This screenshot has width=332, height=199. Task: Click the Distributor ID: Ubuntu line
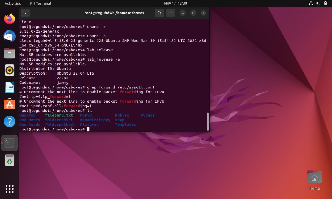(45, 69)
